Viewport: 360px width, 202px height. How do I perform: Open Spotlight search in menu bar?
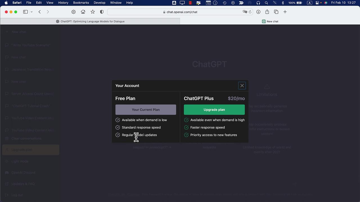pyautogui.click(x=266, y=3)
